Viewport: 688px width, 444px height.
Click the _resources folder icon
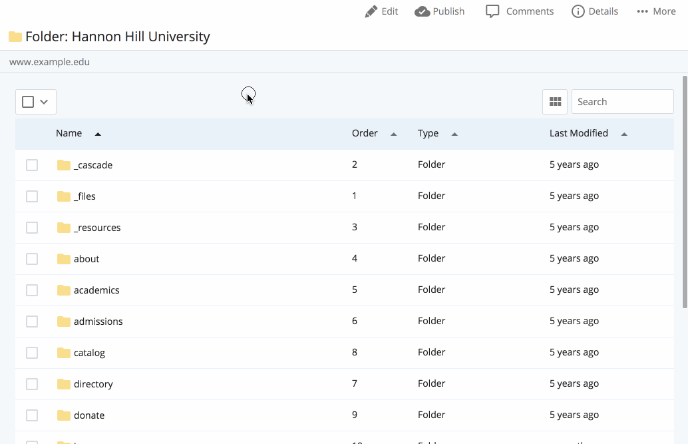coord(64,228)
